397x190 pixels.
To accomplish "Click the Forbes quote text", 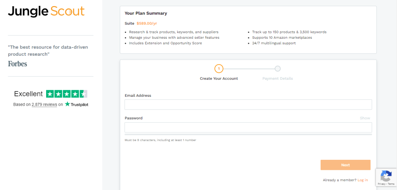I will [48, 51].
